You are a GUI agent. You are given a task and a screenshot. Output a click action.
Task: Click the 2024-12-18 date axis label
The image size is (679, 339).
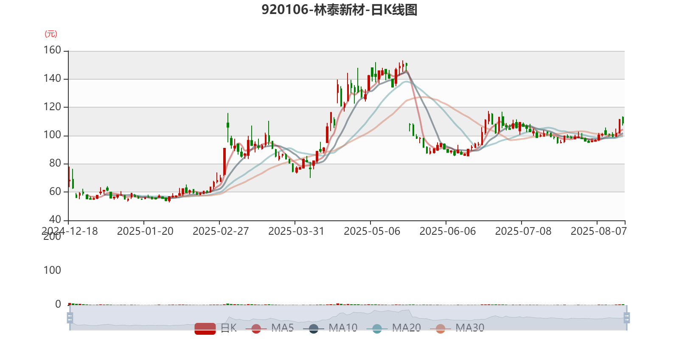click(70, 231)
